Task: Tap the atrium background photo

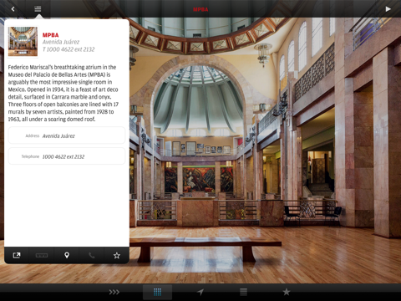Action: click(x=265, y=150)
